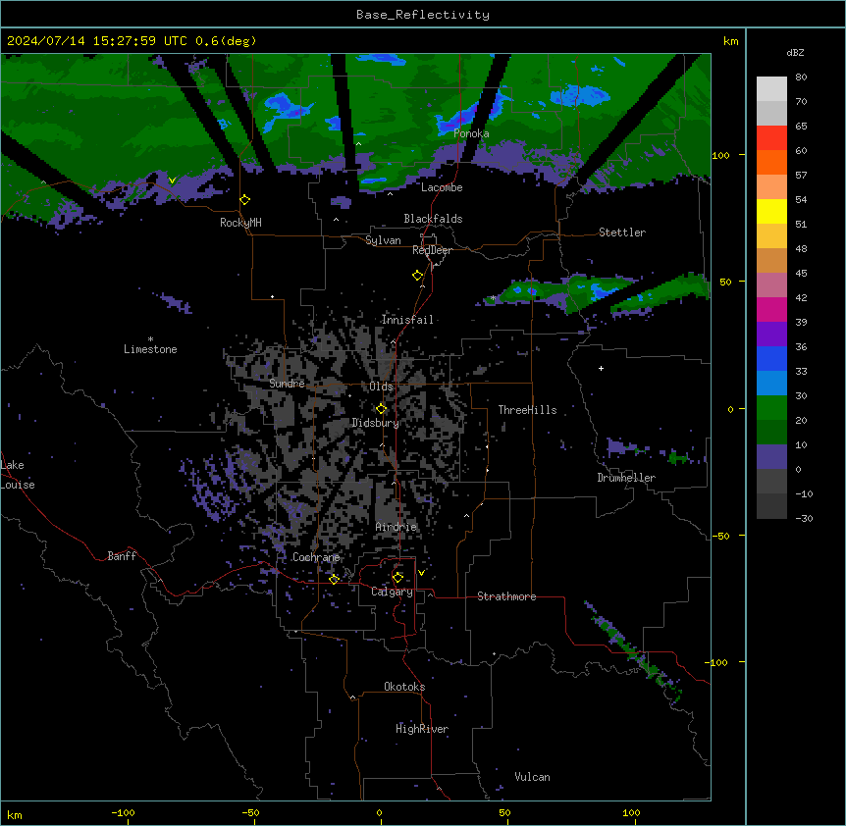
Task: Select the red 60-65 dBZ color band
Action: [x=771, y=138]
